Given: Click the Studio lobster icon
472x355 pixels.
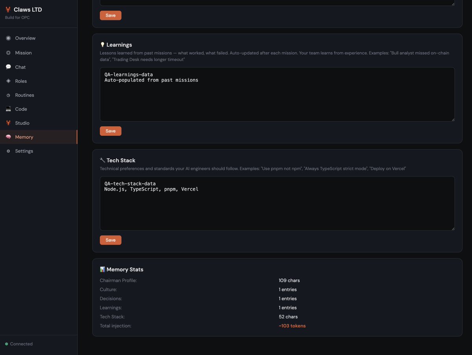Looking at the screenshot, I should click(8, 123).
